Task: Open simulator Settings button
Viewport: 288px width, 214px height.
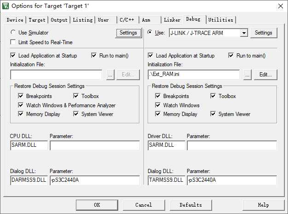Action: click(128, 33)
